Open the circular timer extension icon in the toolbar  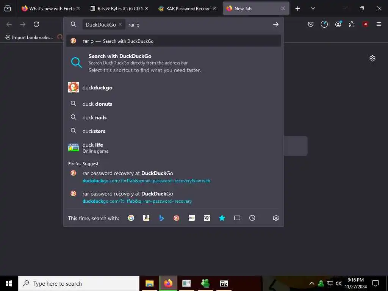pos(324,24)
